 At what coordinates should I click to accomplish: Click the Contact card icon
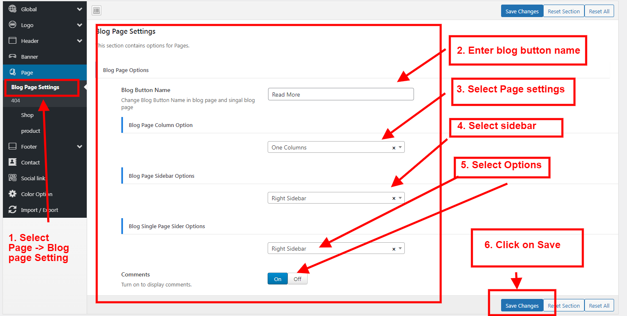(x=13, y=162)
